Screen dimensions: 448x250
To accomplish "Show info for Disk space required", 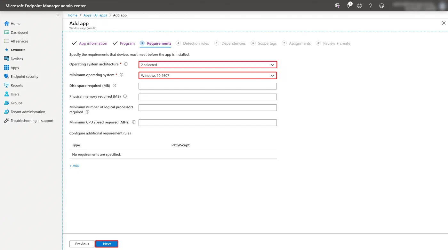I will pyautogui.click(x=114, y=86).
